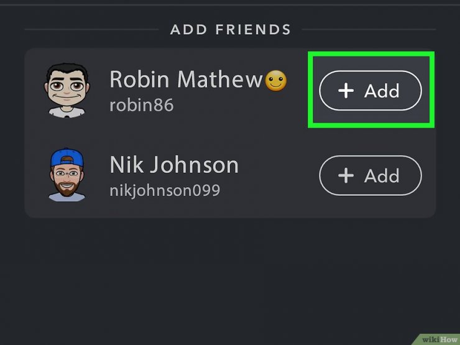Tap the word Add in Nik's button
Viewport: 460px width, 345px height.
point(382,176)
